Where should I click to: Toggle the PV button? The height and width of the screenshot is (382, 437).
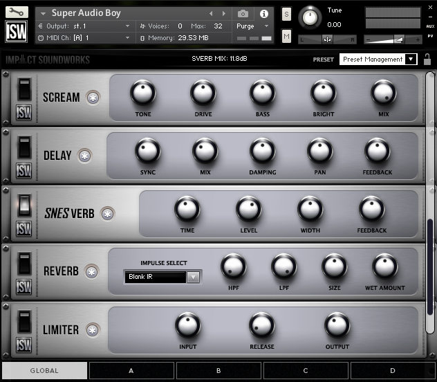click(430, 36)
